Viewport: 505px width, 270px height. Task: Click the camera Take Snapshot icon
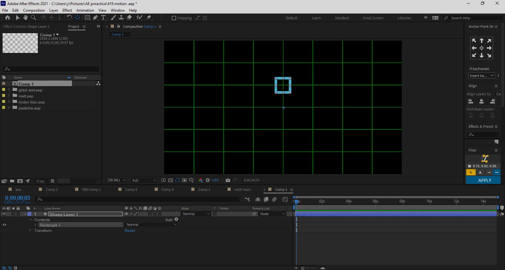228,180
